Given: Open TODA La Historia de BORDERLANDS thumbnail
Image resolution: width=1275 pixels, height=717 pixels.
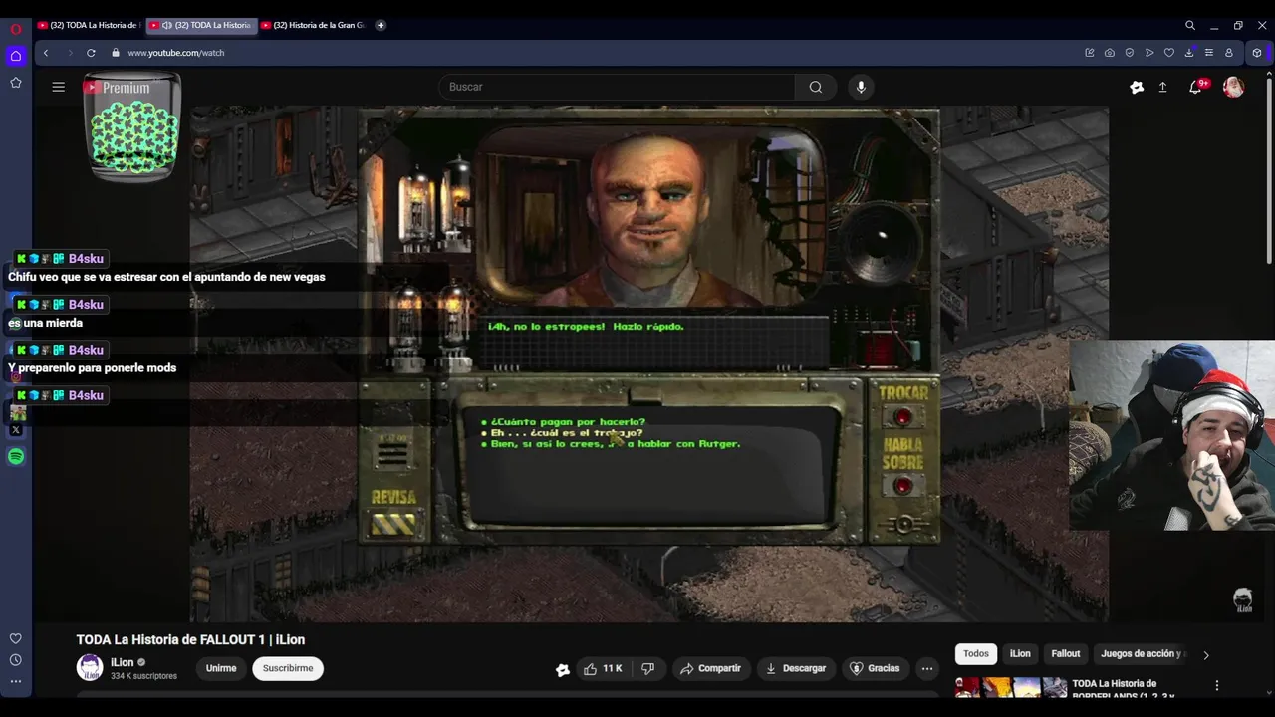Looking at the screenshot, I should 1011,688.
